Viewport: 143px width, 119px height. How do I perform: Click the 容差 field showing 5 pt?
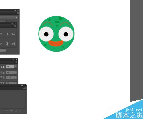pyautogui.click(x=10, y=77)
